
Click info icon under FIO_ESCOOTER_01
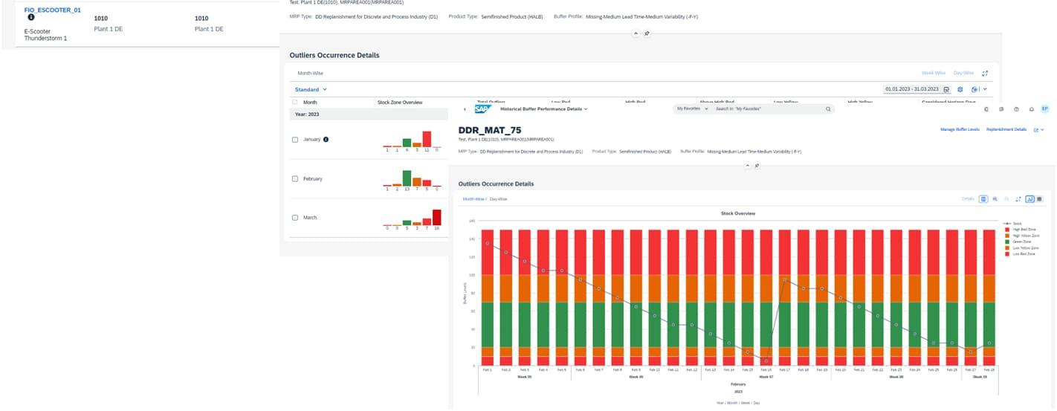point(31,17)
